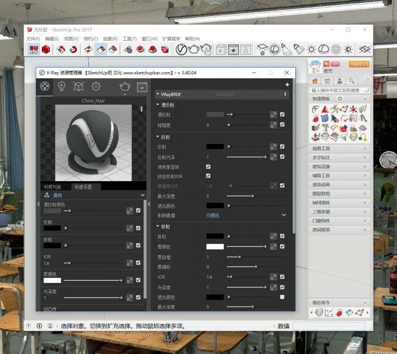Open the 绘图(R) menu
This screenshot has width=397, height=354.
(x=110, y=39)
